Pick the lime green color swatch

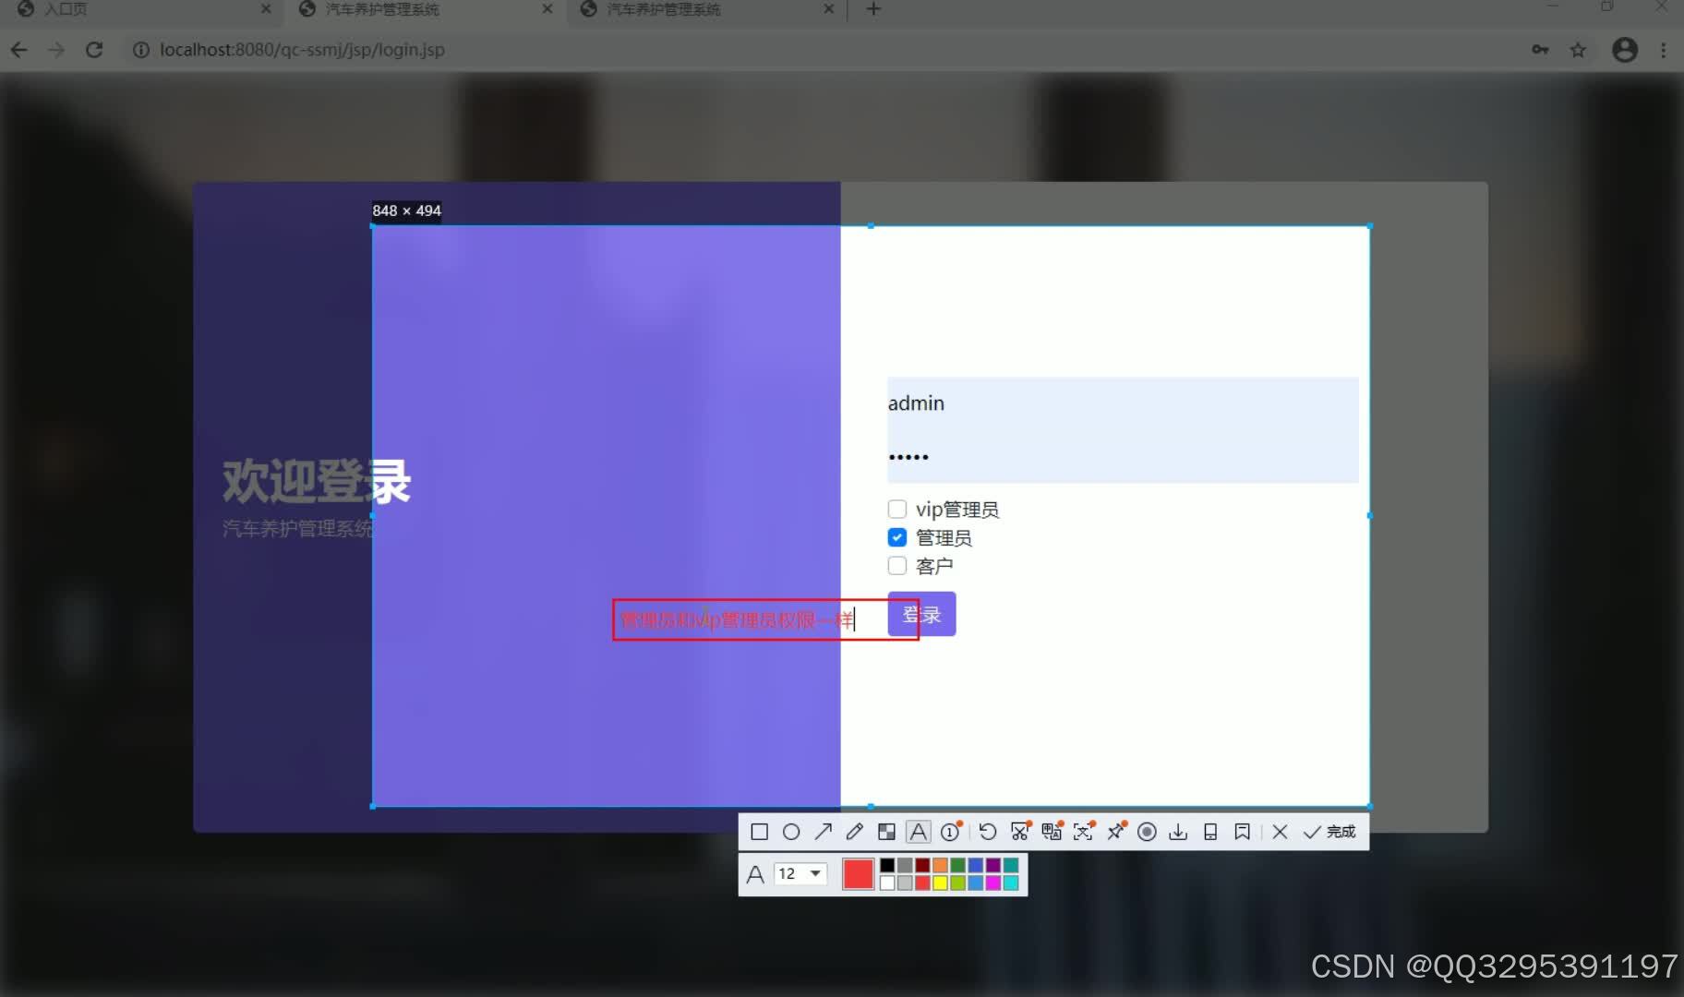point(957,883)
